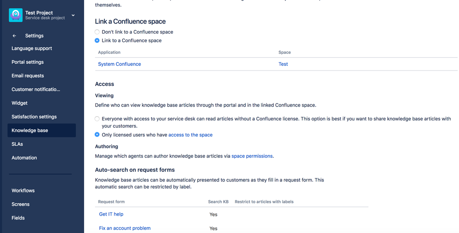Click the Application column header
459x233 pixels.
click(109, 52)
